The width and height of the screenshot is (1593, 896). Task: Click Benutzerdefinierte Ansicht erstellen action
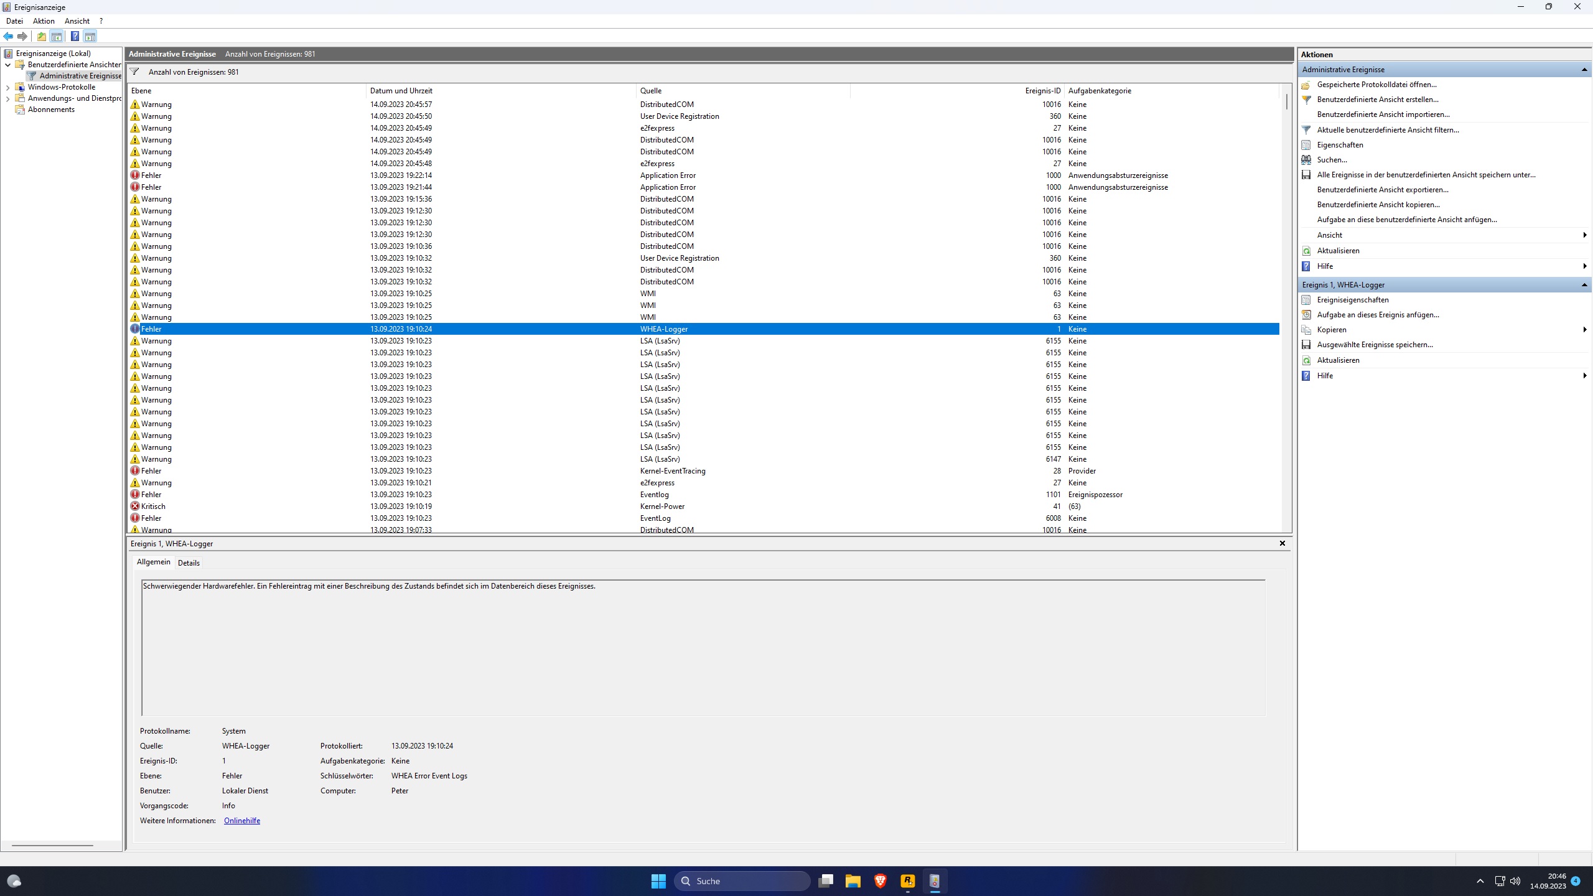(1377, 100)
